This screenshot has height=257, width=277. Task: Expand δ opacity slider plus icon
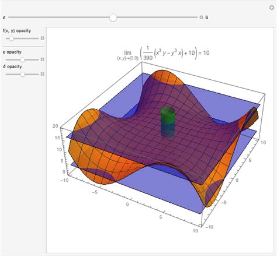(42, 74)
